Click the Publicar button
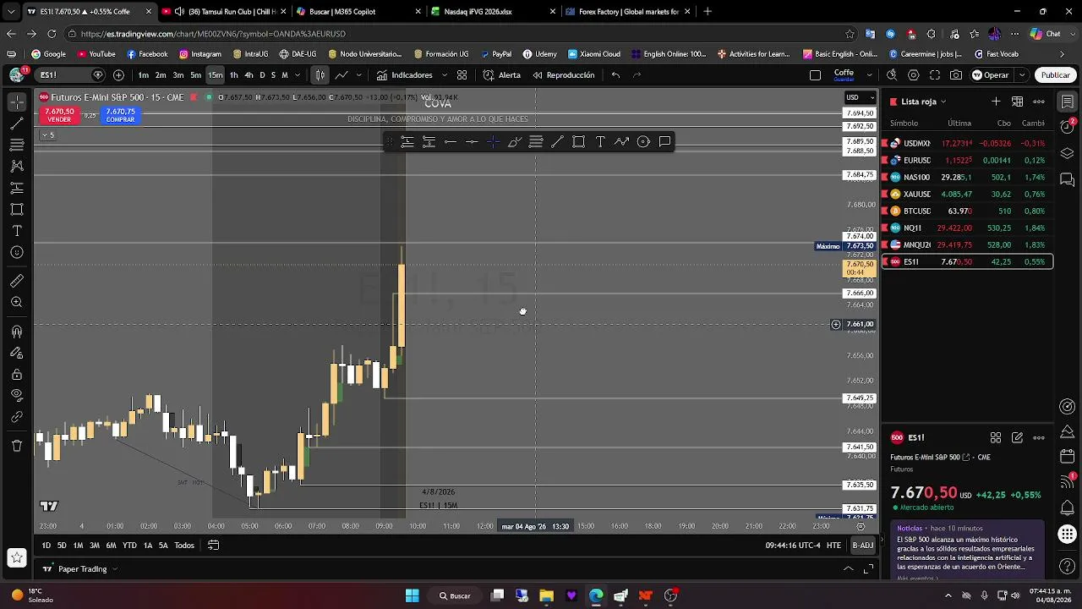This screenshot has height=609, width=1082. (x=1055, y=75)
